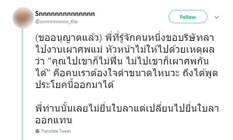Click the text line starting ไปงานเผาศพแม่
233x140 pixels.
click(x=125, y=49)
